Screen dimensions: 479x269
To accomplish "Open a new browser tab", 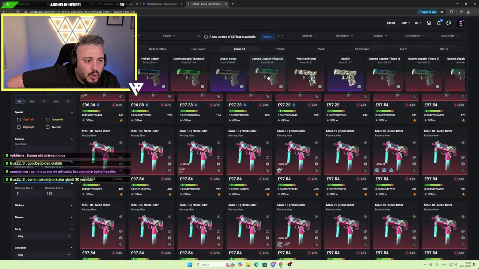I will coord(233,4).
